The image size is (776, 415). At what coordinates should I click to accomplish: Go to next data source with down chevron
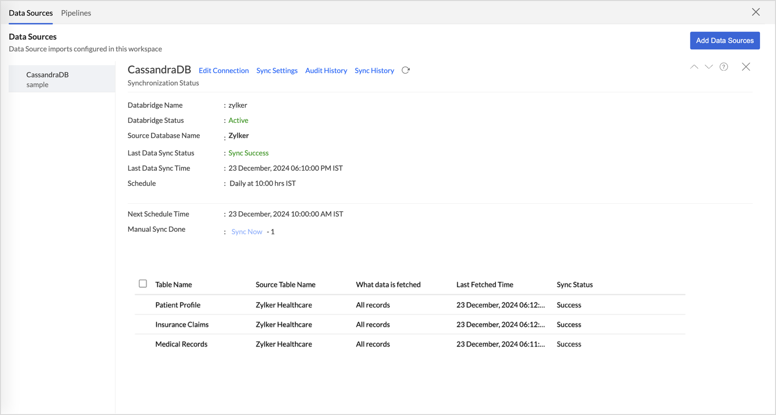point(709,67)
